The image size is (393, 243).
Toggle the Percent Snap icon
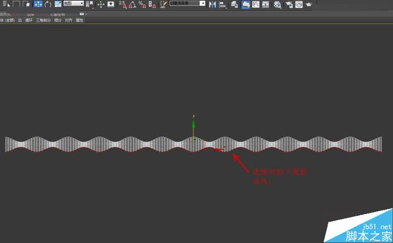(142, 4)
